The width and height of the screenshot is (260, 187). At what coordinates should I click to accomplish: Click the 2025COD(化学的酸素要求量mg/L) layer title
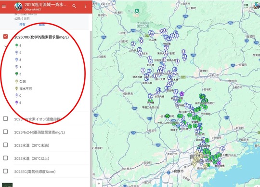[41, 37]
